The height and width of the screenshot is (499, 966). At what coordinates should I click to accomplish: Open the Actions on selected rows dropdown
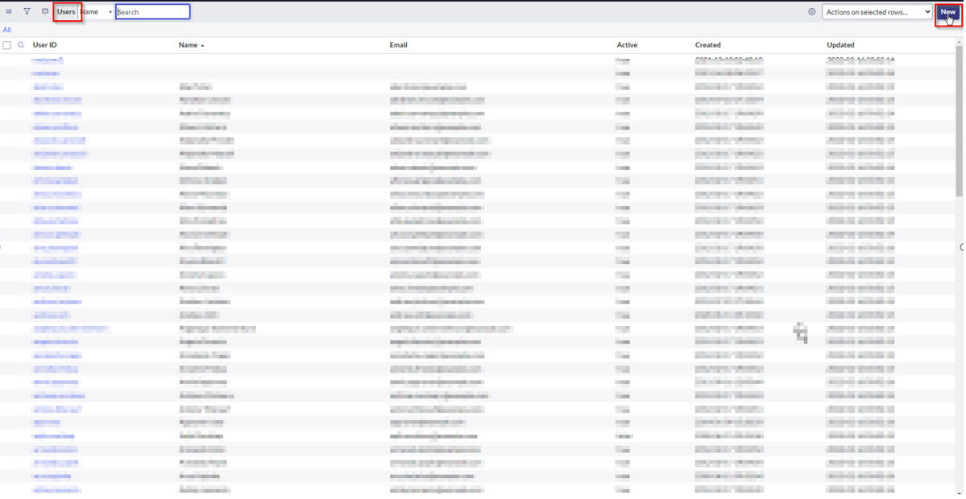877,12
